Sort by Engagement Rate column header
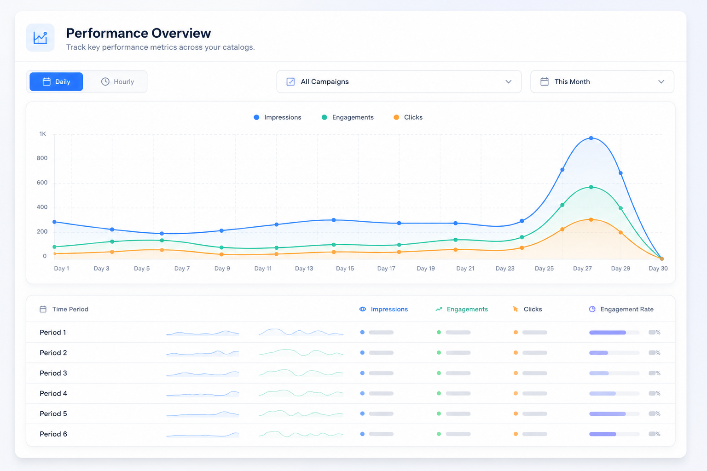 point(621,309)
